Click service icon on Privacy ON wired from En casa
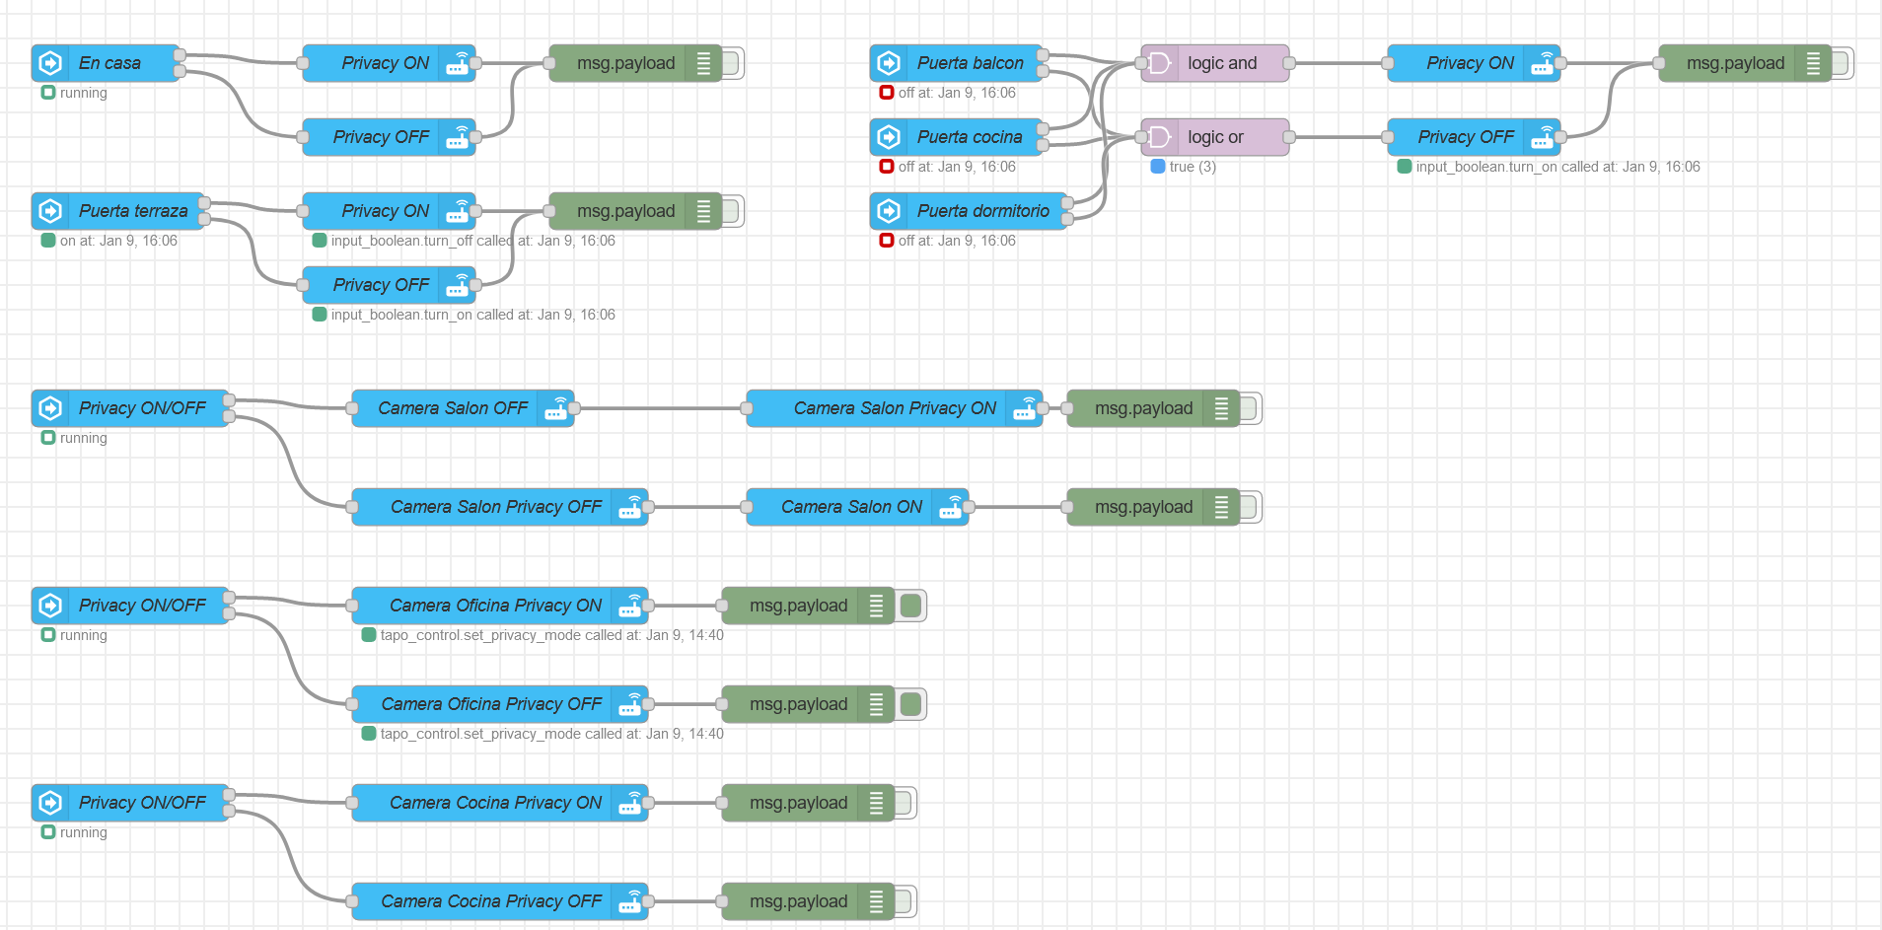 pyautogui.click(x=458, y=63)
